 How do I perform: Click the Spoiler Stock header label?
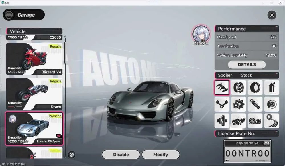pos(247,75)
